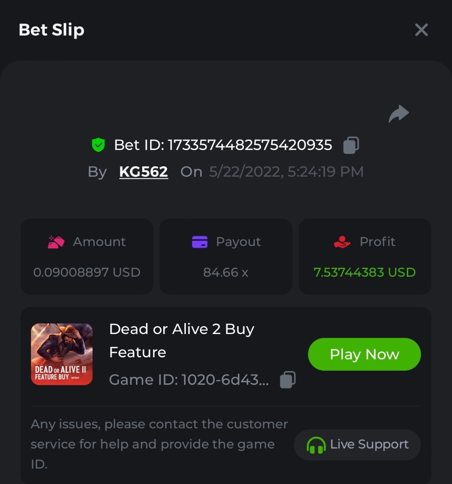Click the green 7.53744383 USD profit value

click(x=365, y=272)
